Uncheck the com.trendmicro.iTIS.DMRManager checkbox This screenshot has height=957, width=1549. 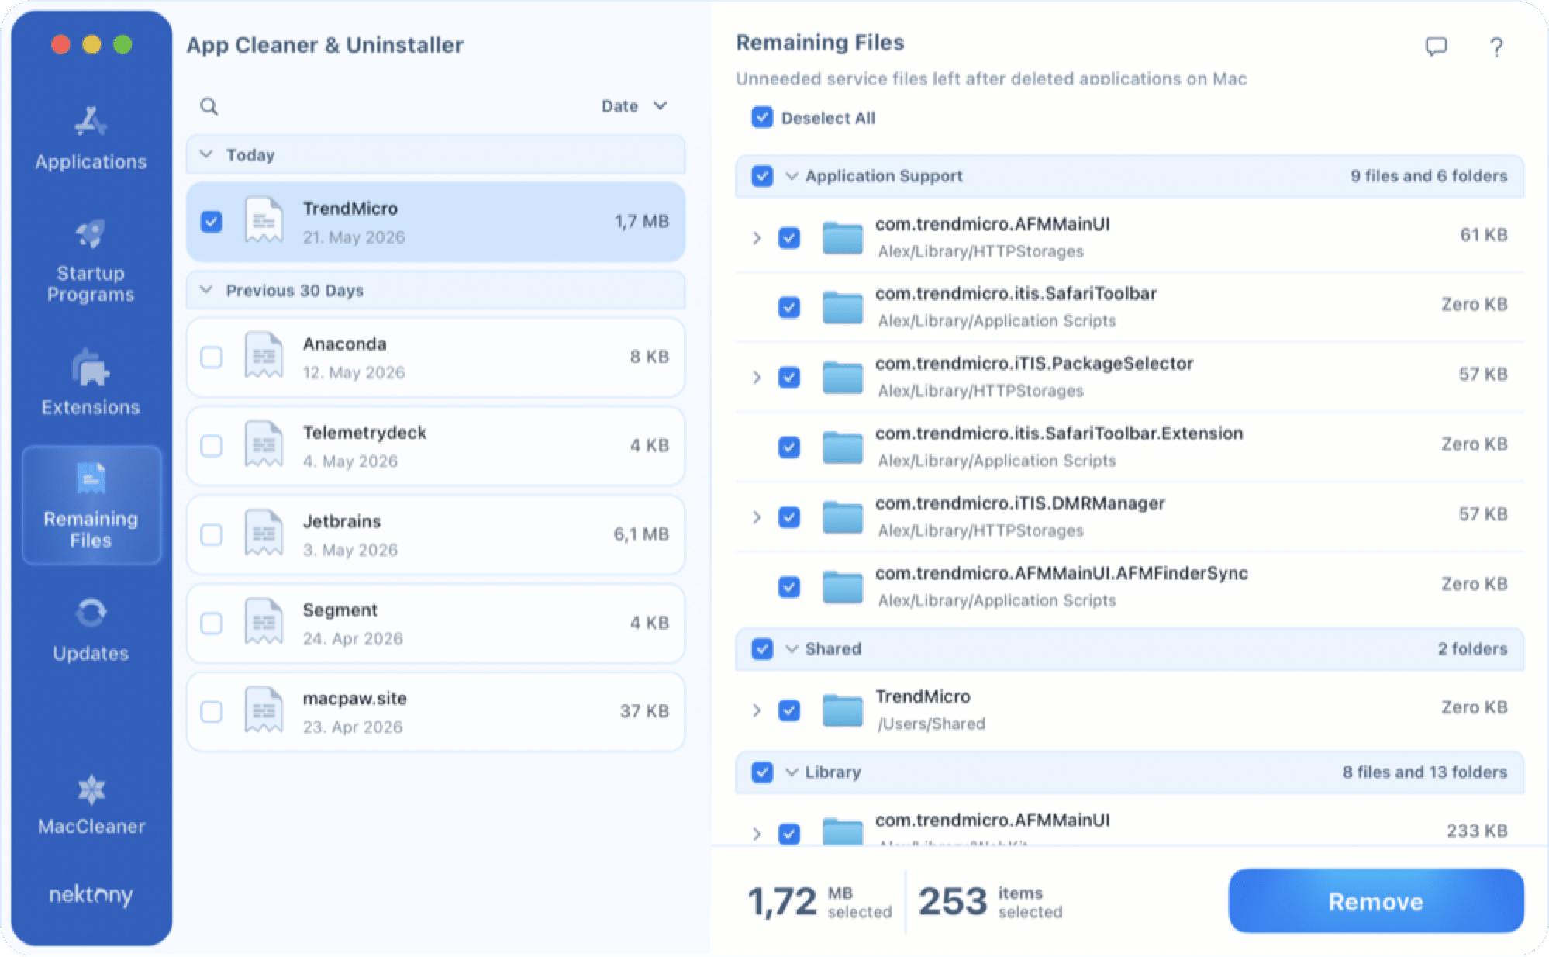789,517
